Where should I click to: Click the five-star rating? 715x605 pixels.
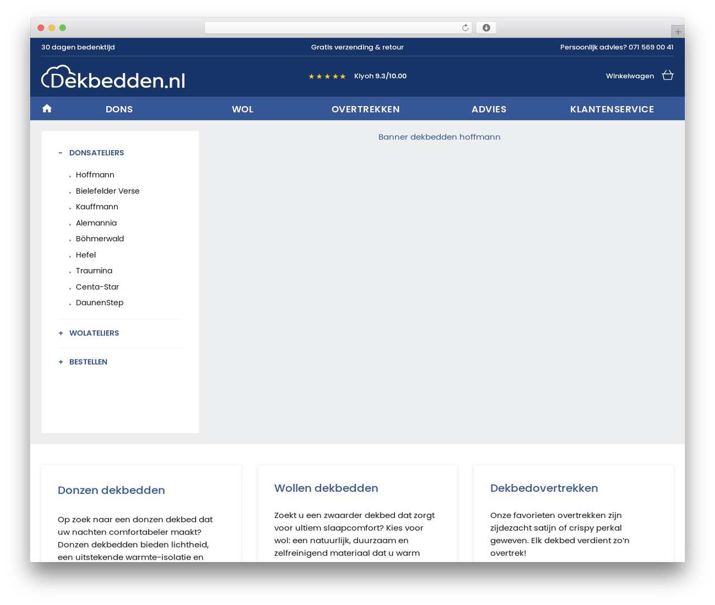click(327, 76)
